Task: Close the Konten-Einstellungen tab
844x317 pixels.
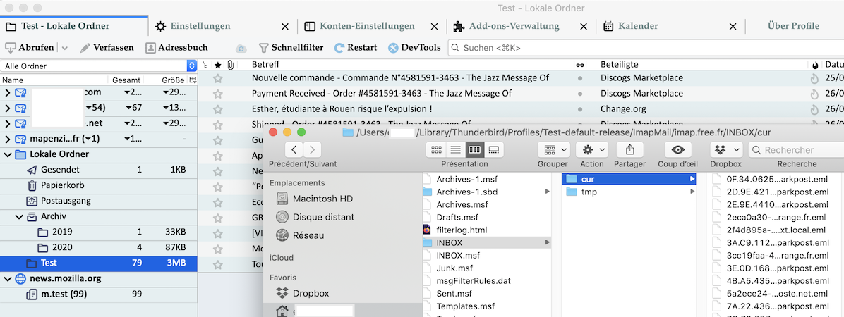Action: [x=435, y=26]
